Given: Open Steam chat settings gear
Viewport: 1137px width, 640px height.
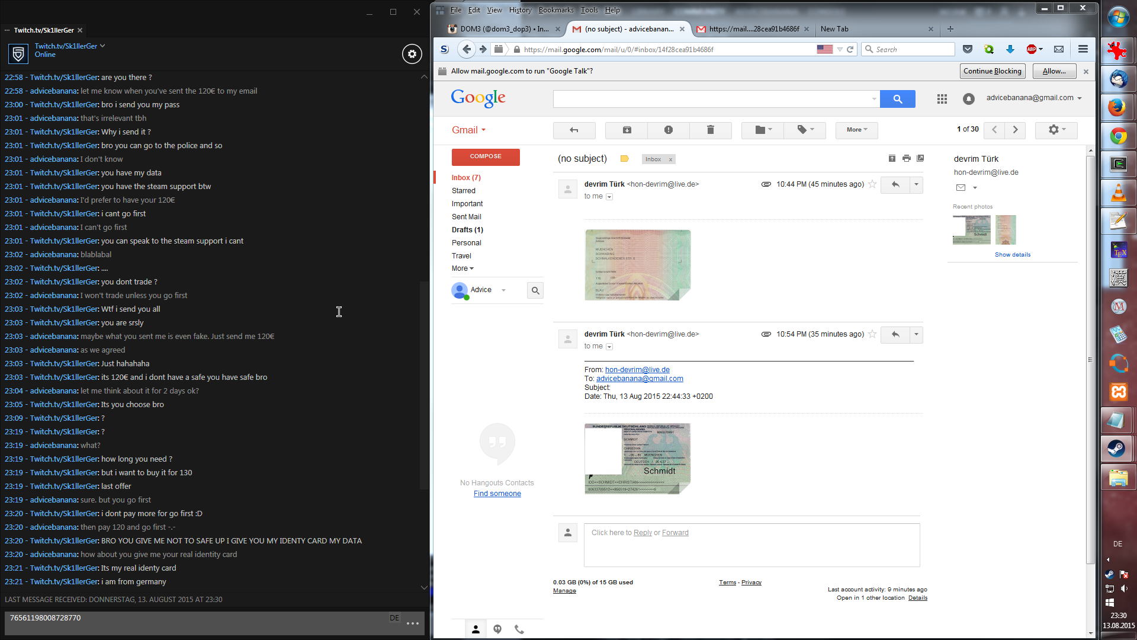Looking at the screenshot, I should point(412,54).
